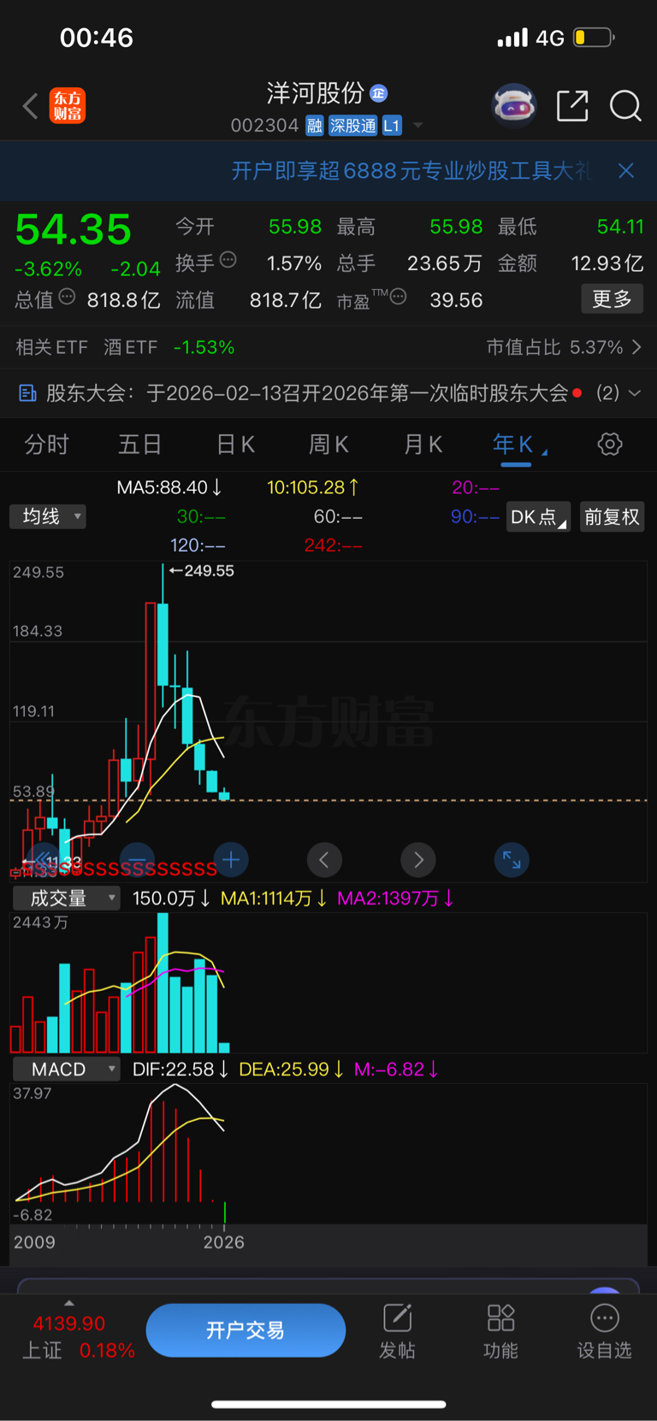Open 市值占比 5.37% details chevron
This screenshot has width=657, height=1421.
pos(636,347)
